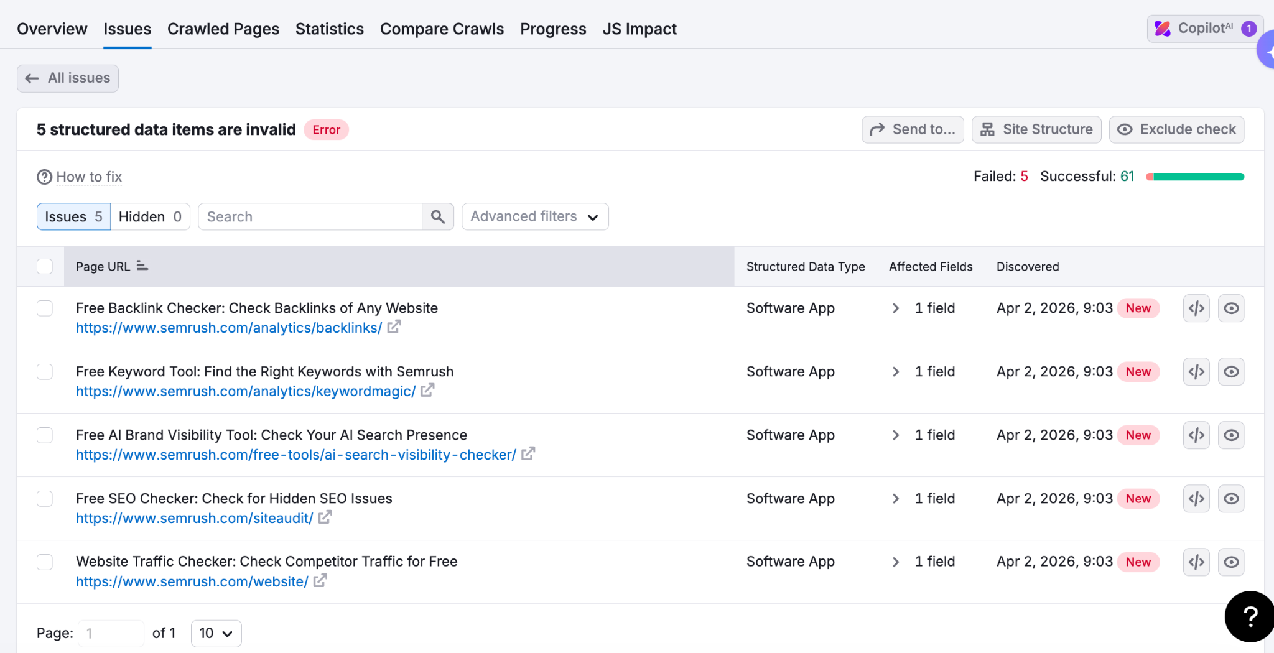Open the semrush.com/analytics/backlinks/ link

[x=229, y=328]
